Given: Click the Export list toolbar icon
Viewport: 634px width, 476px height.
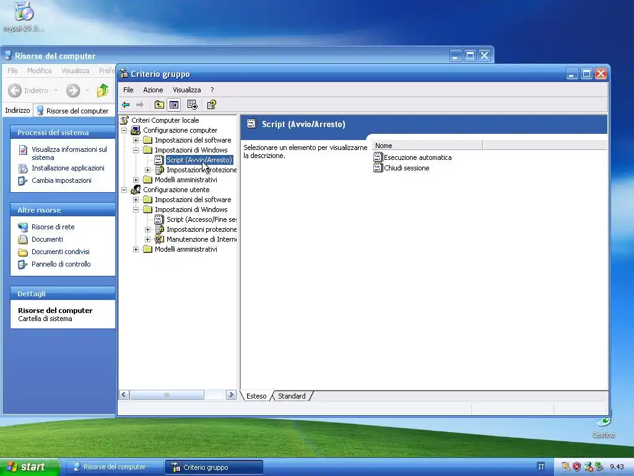Looking at the screenshot, I should click(x=193, y=105).
